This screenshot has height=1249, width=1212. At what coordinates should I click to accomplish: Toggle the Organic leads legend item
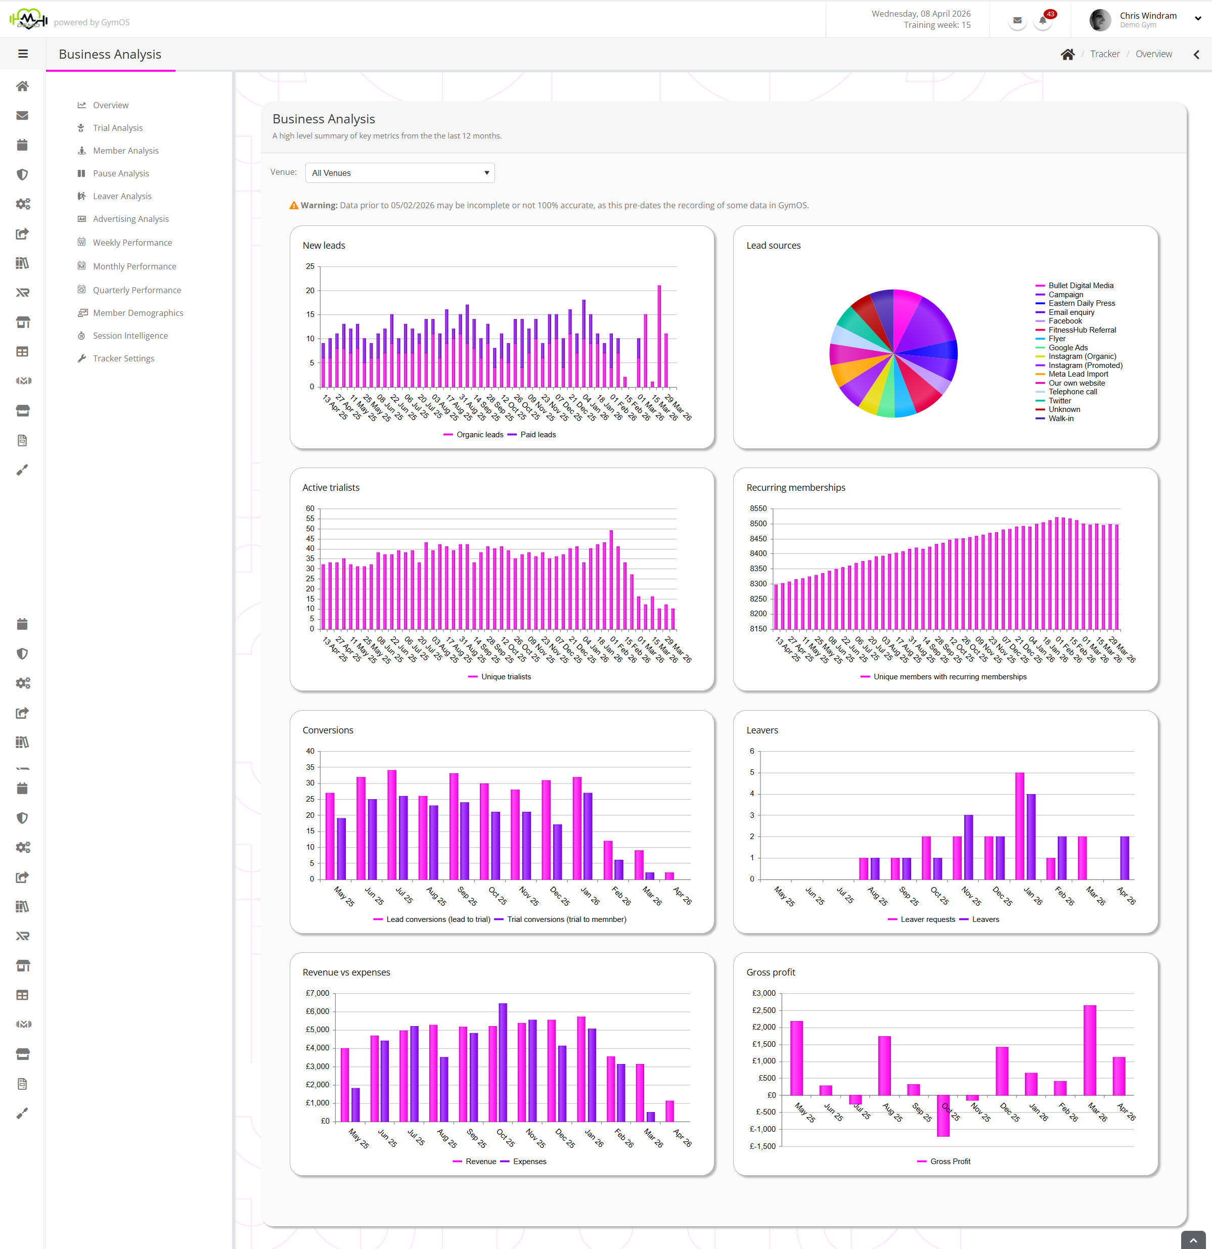click(479, 435)
